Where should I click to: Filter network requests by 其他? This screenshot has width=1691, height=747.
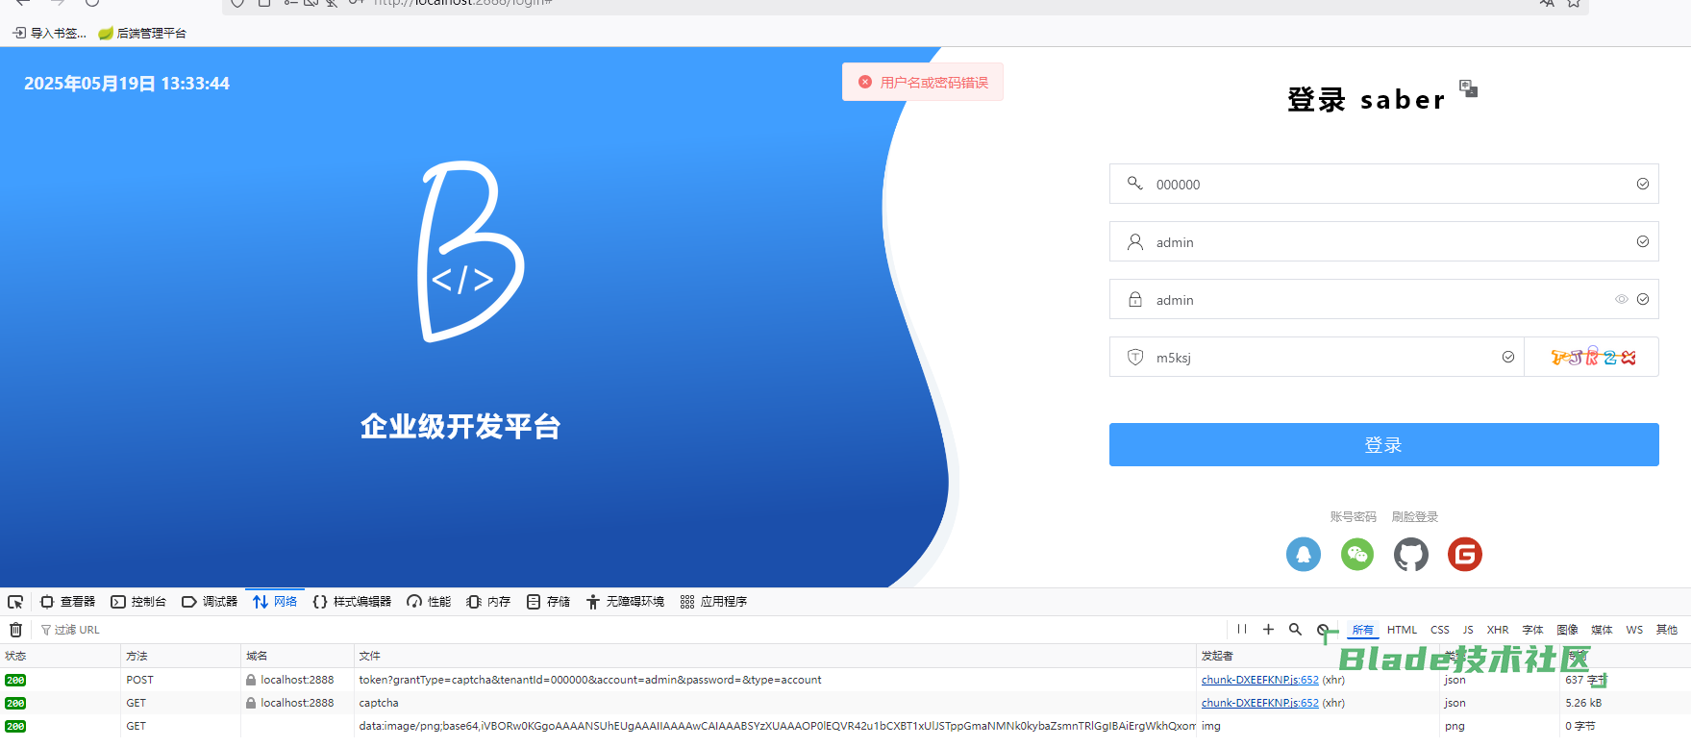coord(1667,630)
